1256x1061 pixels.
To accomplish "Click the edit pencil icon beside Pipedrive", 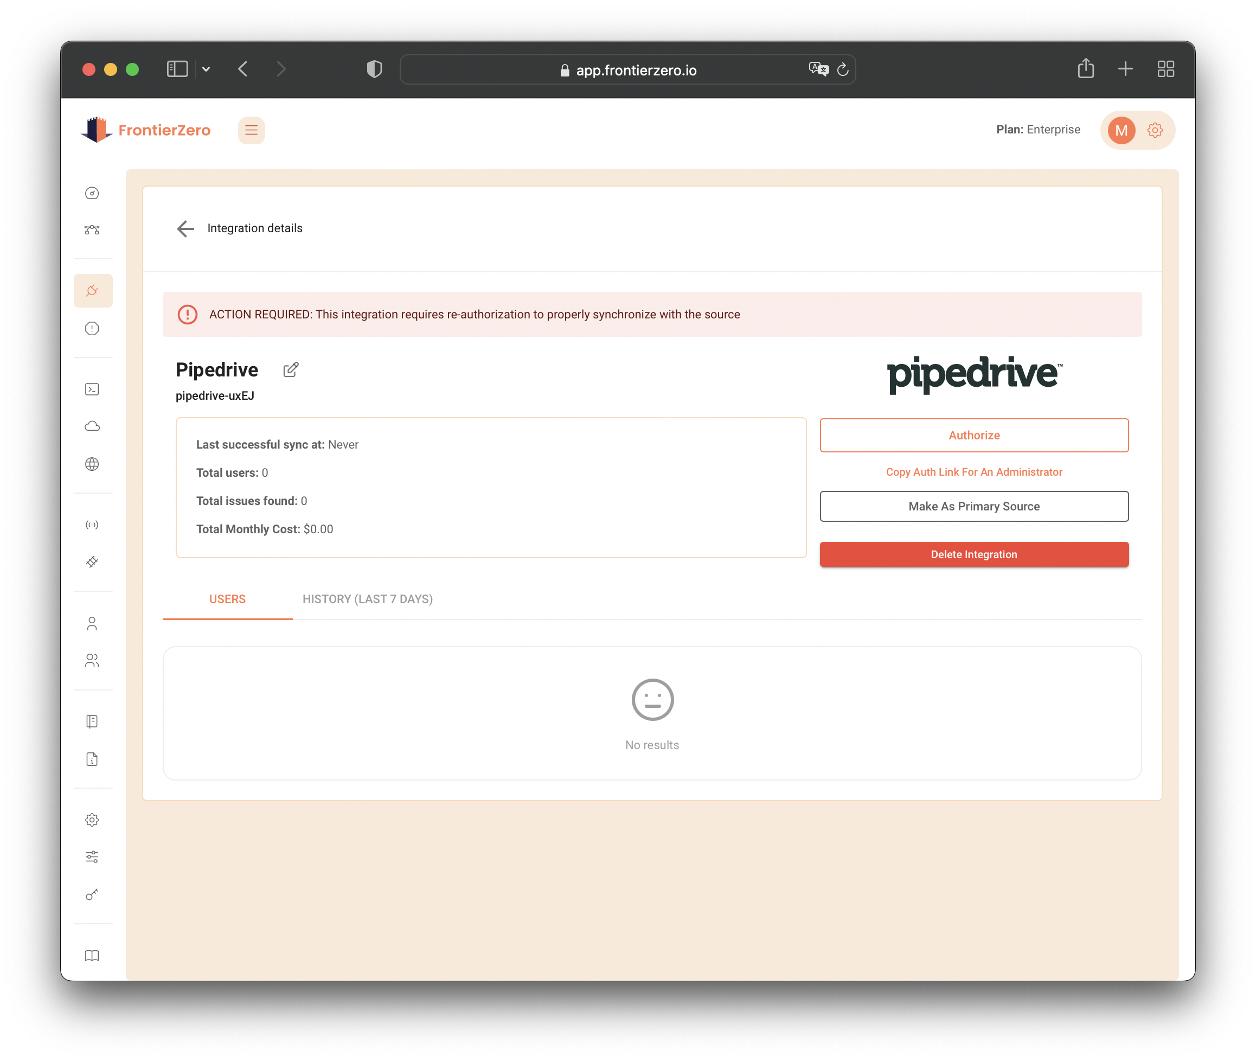I will (291, 369).
